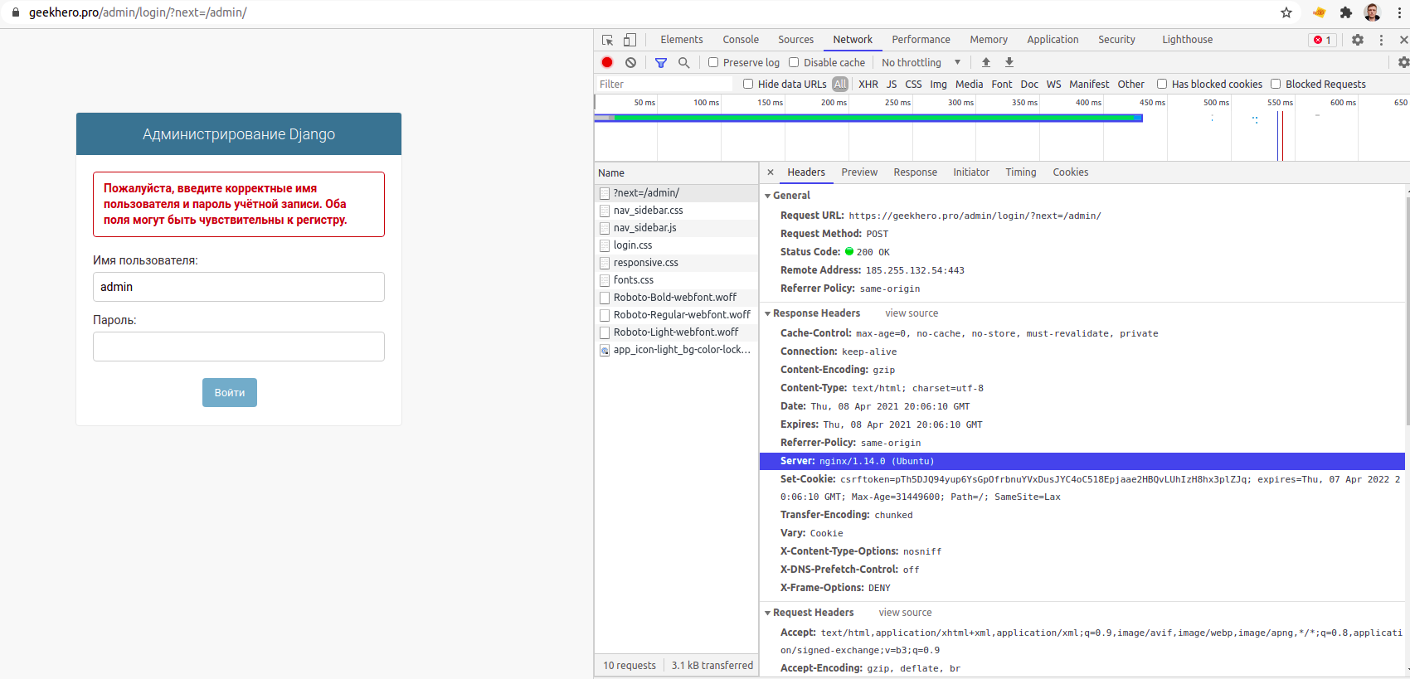Image resolution: width=1410 pixels, height=679 pixels.
Task: Filter requests by Img type
Action: [938, 84]
